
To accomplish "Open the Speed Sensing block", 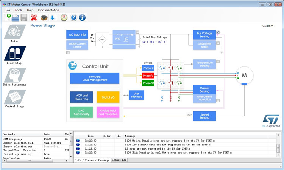I will 204,116.
